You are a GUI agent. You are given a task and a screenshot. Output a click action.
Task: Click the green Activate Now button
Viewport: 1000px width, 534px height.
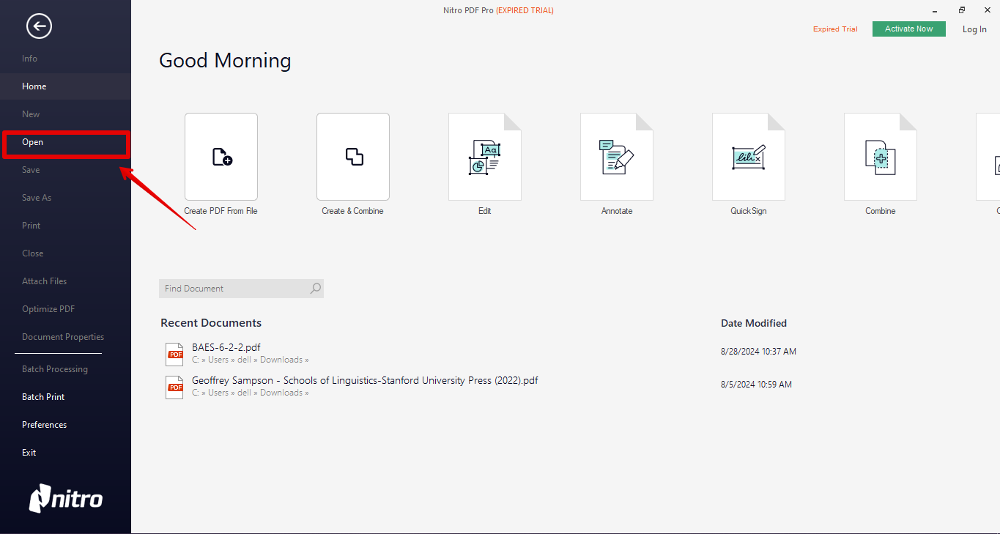coord(909,29)
